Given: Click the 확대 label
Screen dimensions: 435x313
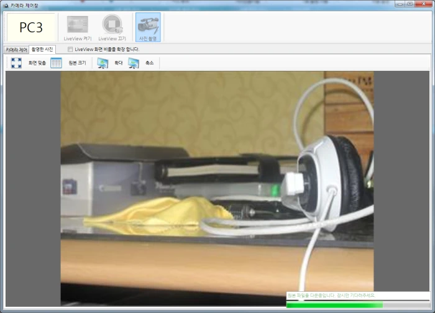Looking at the screenshot, I should point(119,63).
